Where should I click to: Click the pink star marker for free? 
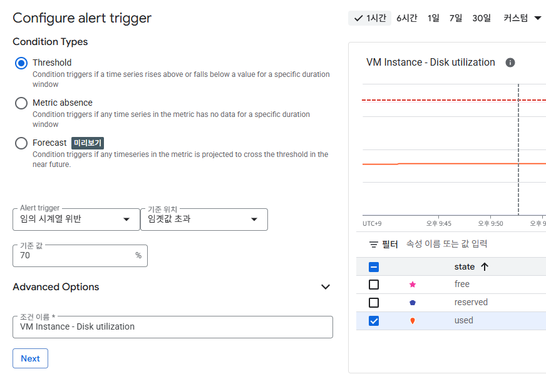[413, 285]
